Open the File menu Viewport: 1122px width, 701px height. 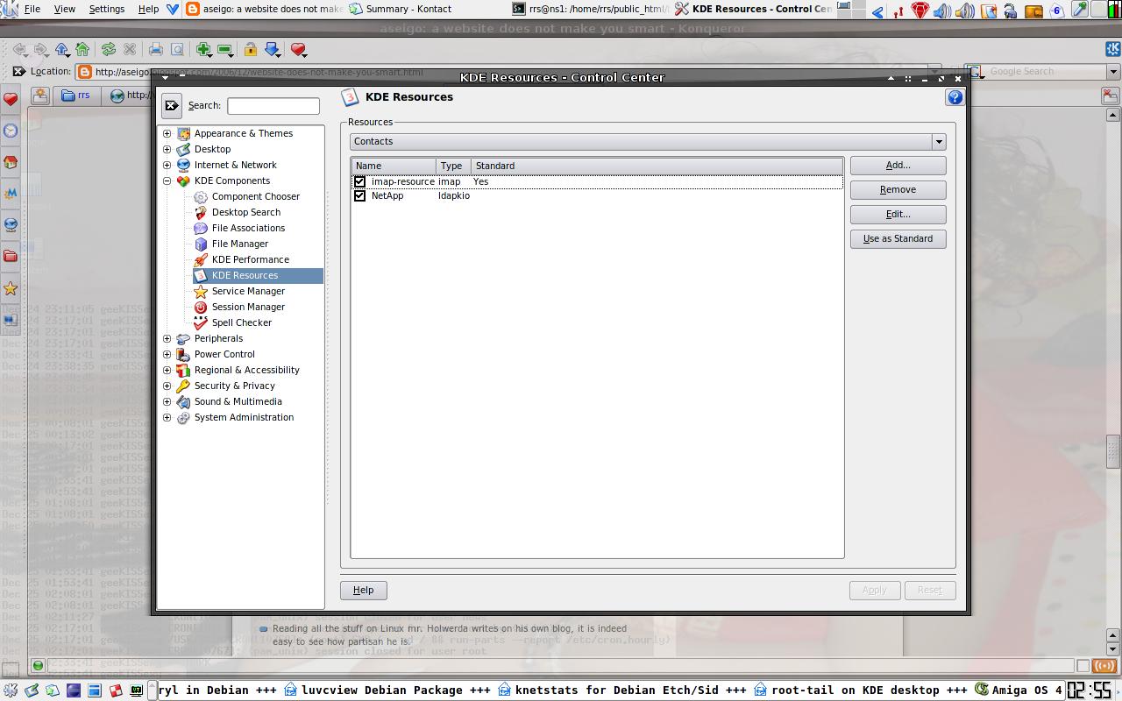32,9
